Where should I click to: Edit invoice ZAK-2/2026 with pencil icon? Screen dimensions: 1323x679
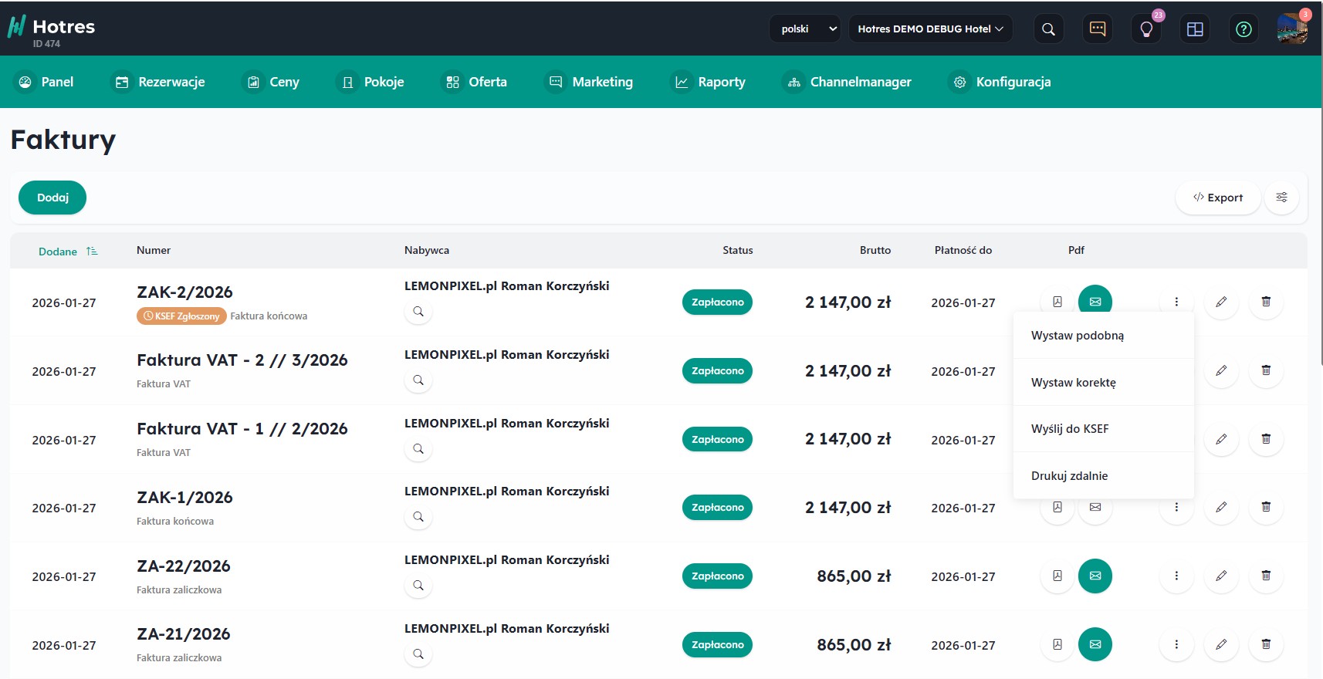pyautogui.click(x=1221, y=302)
